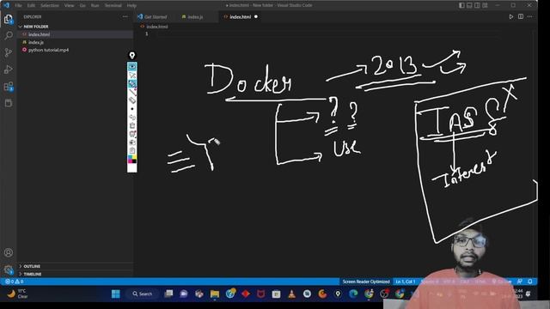Open the Extensions view in the activity bar
Viewport: 550px width, 309px height.
coord(9,87)
